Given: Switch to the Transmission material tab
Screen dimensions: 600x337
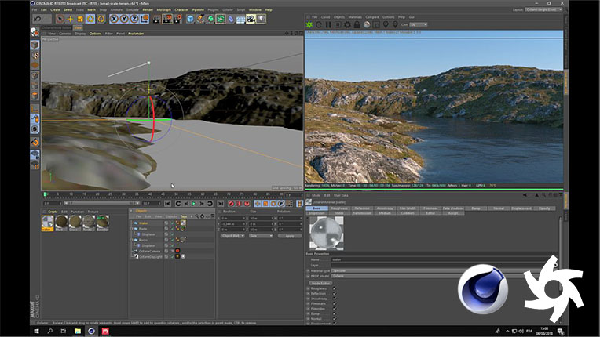Looking at the screenshot, I should [363, 213].
